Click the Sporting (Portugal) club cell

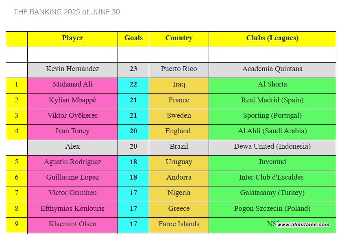click(272, 115)
